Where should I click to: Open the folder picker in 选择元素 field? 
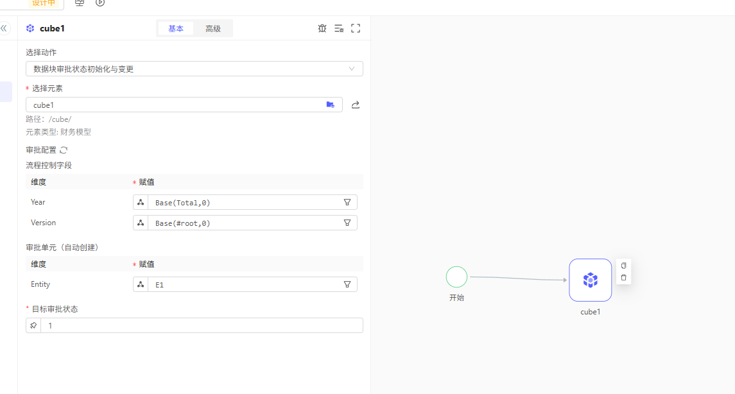pos(330,105)
